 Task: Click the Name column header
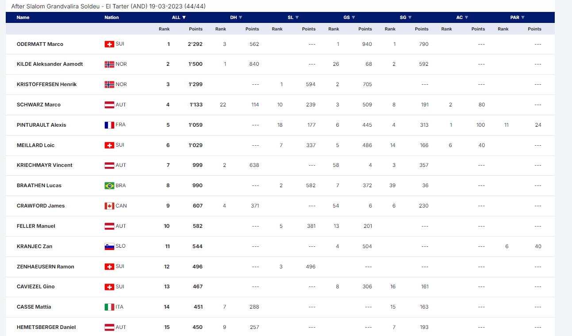coord(23,18)
